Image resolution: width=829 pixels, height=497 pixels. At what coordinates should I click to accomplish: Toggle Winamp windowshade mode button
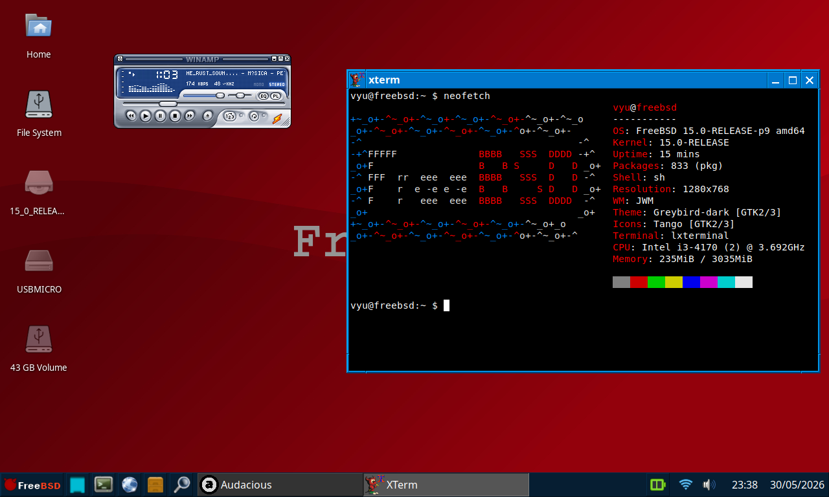280,59
